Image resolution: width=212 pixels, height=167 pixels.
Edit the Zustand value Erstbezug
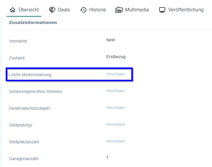(116, 57)
